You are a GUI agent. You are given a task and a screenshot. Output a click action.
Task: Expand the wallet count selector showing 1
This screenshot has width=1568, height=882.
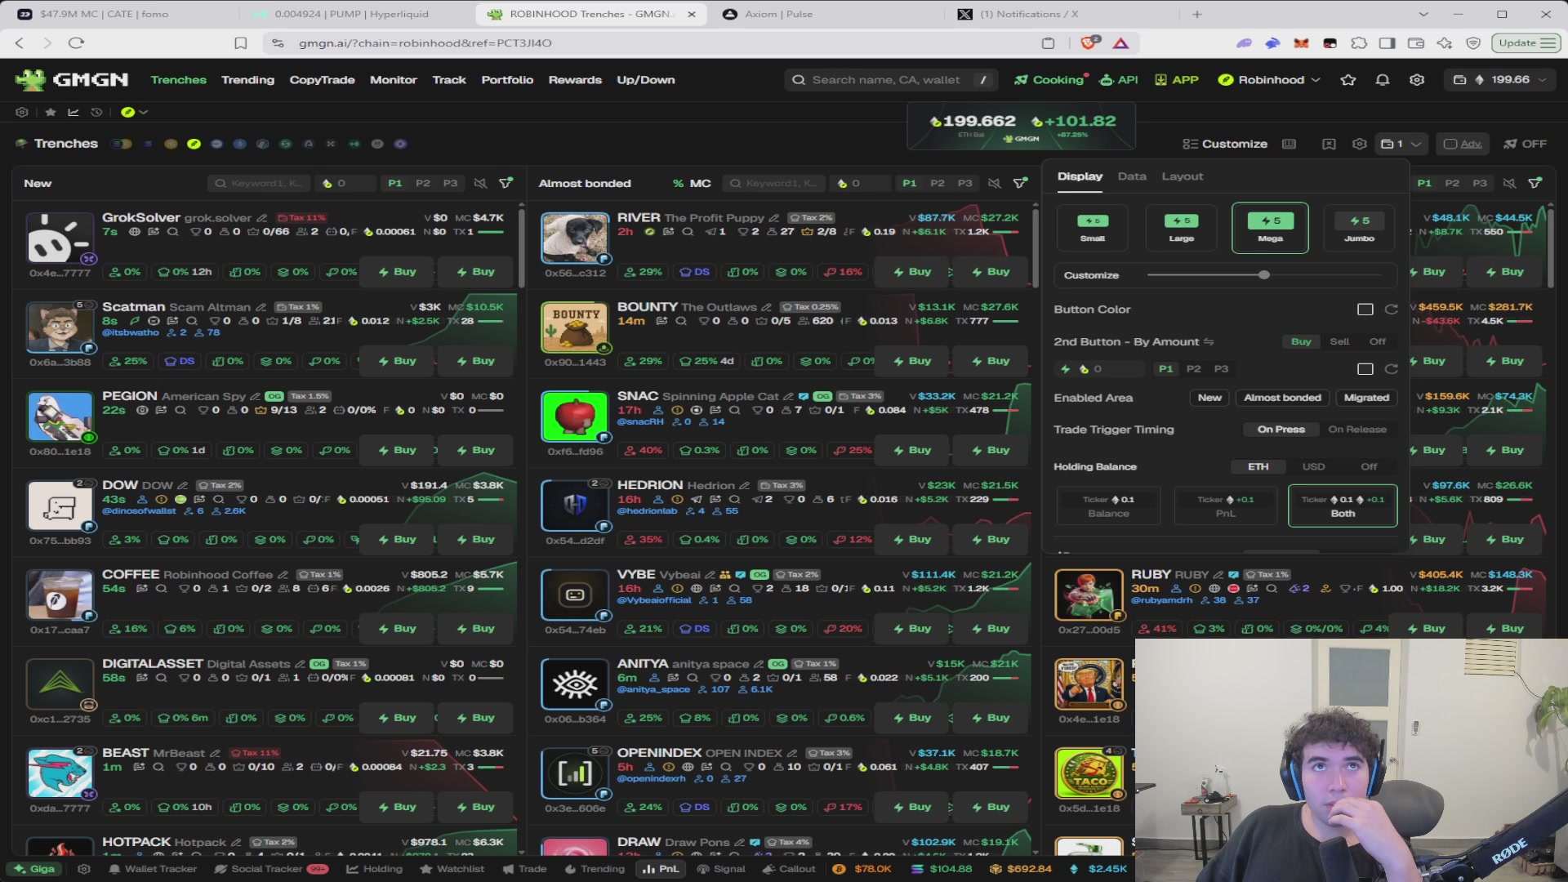click(x=1400, y=144)
